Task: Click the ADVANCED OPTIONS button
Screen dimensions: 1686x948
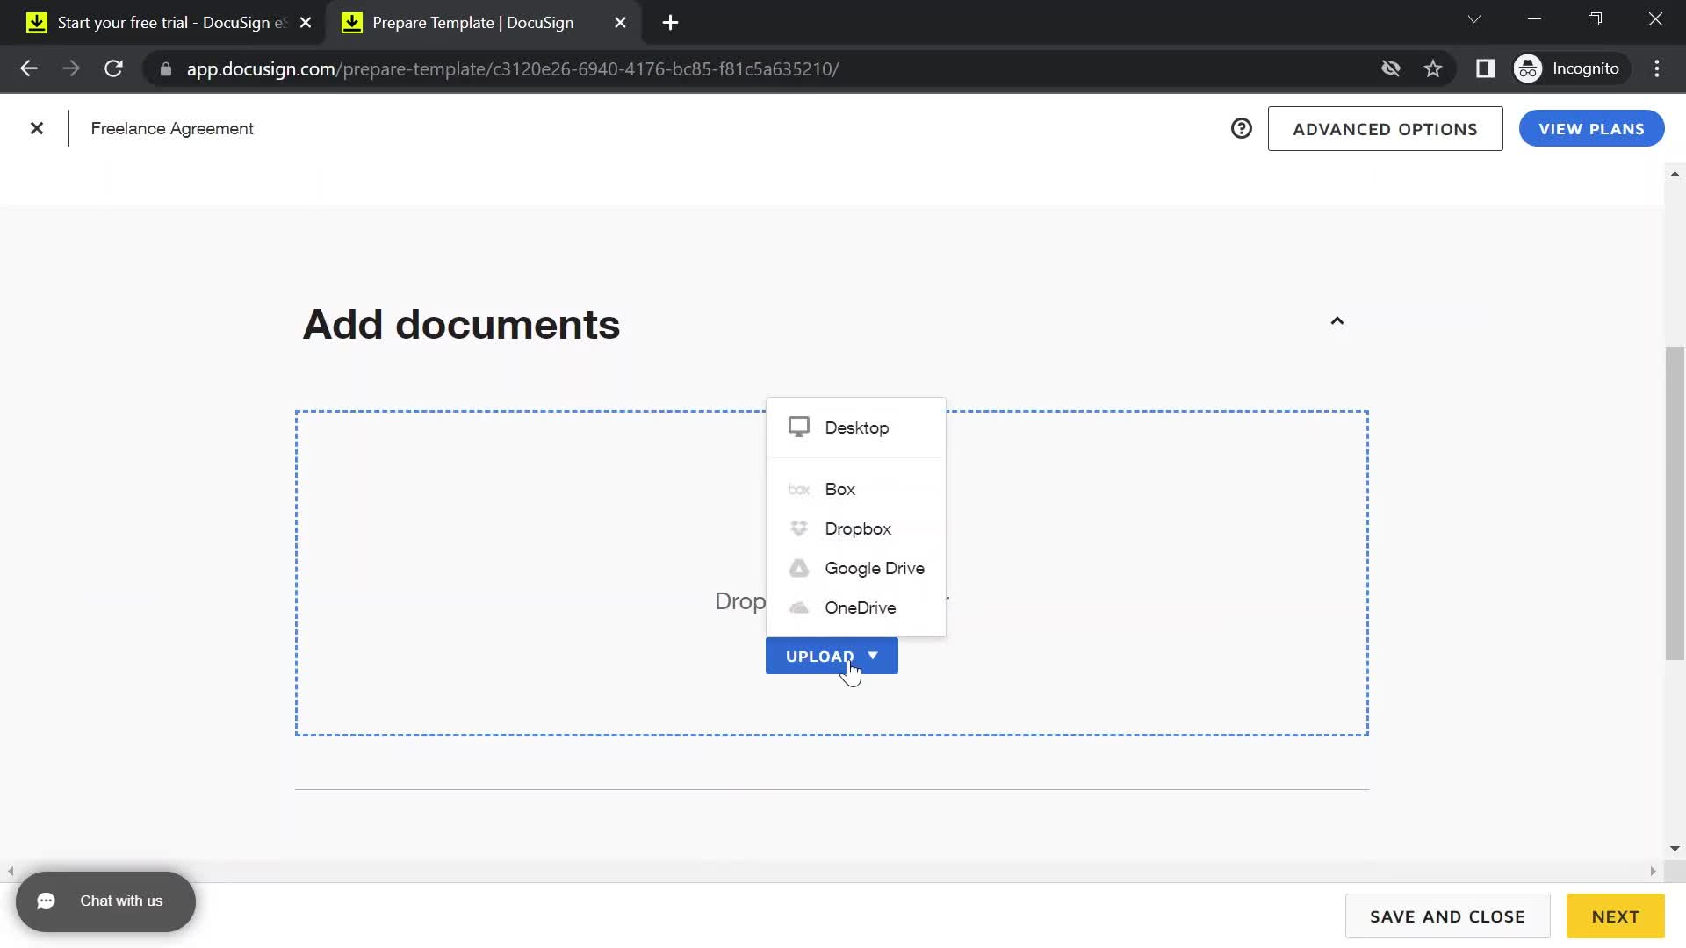Action: pyautogui.click(x=1385, y=128)
